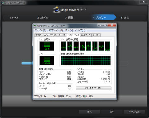Click the blue progress bar behind Task Manager
Viewport: 149px width, 118px height.
pos(27,63)
